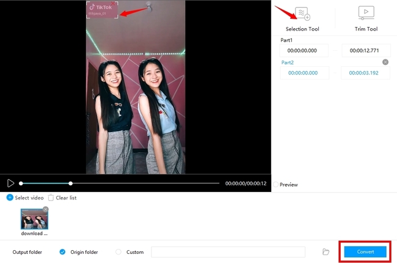Image resolution: width=397 pixels, height=263 pixels.
Task: Click the Output folder label
Action: coord(27,252)
